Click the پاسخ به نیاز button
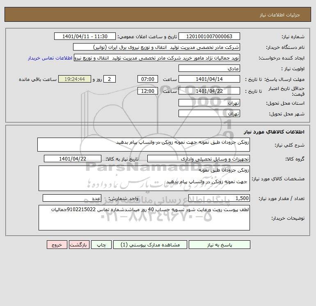 220,245
